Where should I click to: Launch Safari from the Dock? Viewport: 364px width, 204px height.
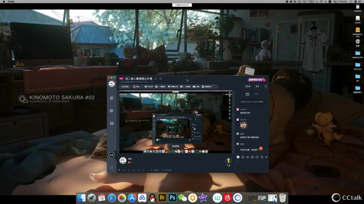point(112,198)
